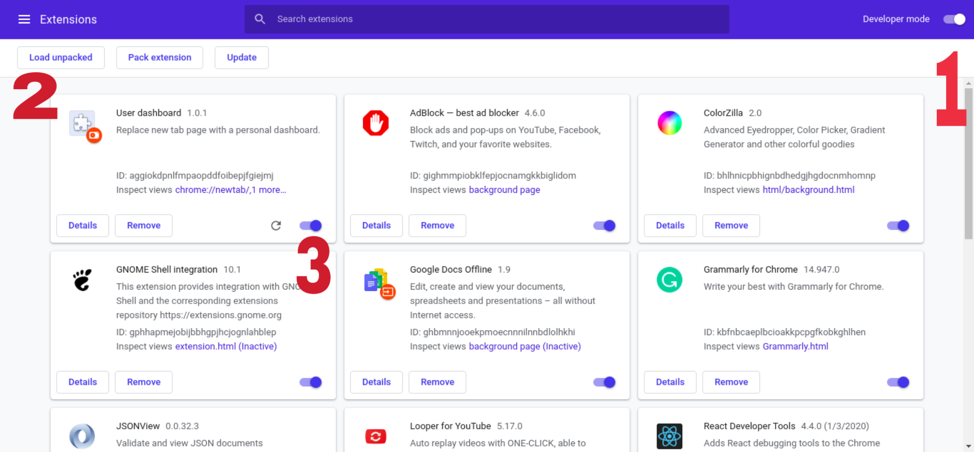Open Details for AdBlock
The image size is (974, 452).
pos(376,226)
